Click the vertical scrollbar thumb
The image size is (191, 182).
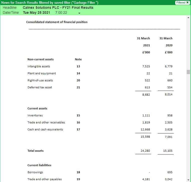pos(188,72)
